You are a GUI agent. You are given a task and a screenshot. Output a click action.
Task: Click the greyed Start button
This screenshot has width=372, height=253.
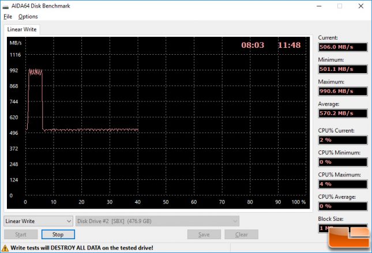(21, 235)
